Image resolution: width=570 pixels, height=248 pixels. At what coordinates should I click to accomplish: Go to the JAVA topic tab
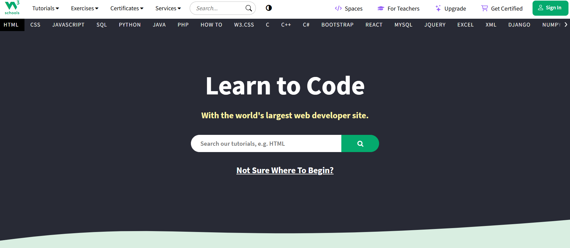tap(159, 25)
